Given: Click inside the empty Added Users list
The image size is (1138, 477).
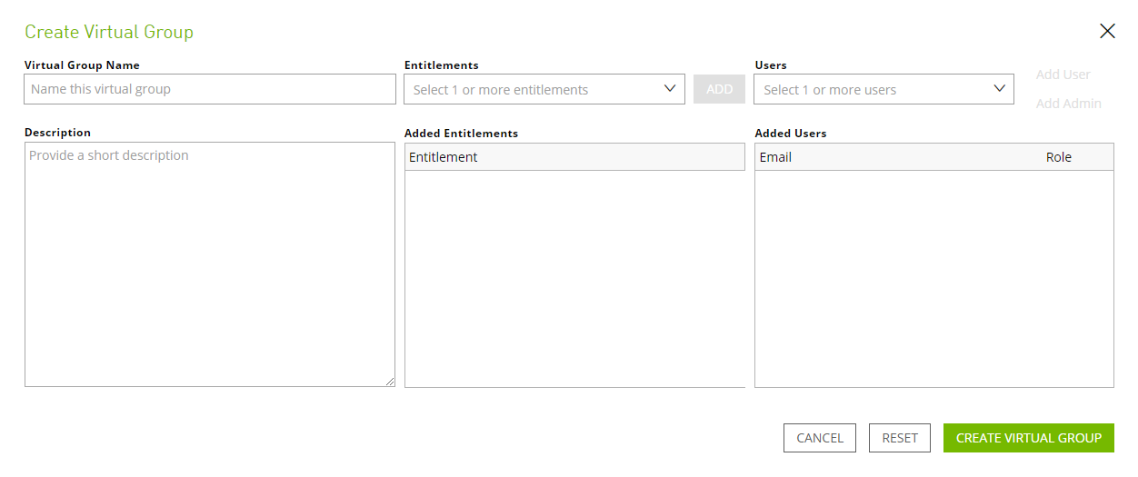Looking at the screenshot, I should pyautogui.click(x=933, y=277).
